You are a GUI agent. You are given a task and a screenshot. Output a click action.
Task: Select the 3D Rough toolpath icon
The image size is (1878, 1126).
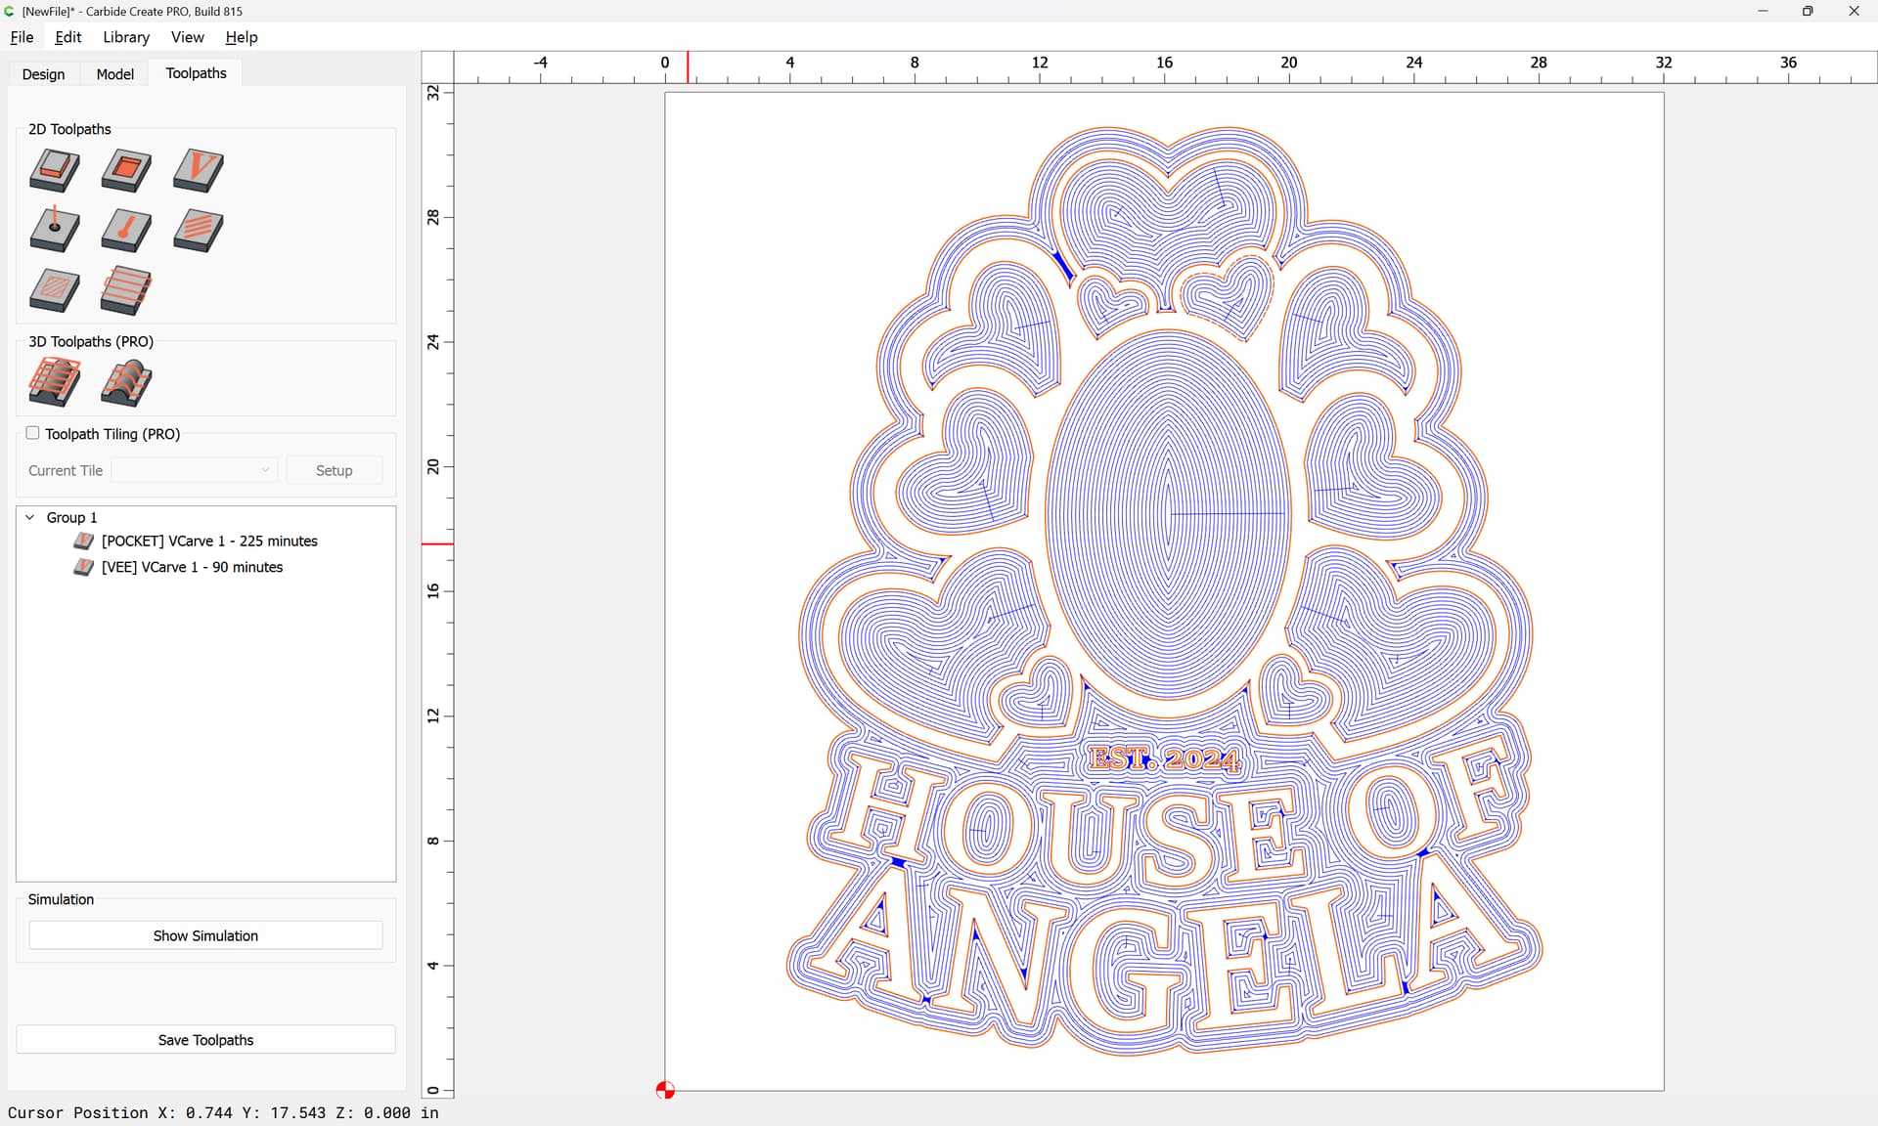[x=55, y=382]
